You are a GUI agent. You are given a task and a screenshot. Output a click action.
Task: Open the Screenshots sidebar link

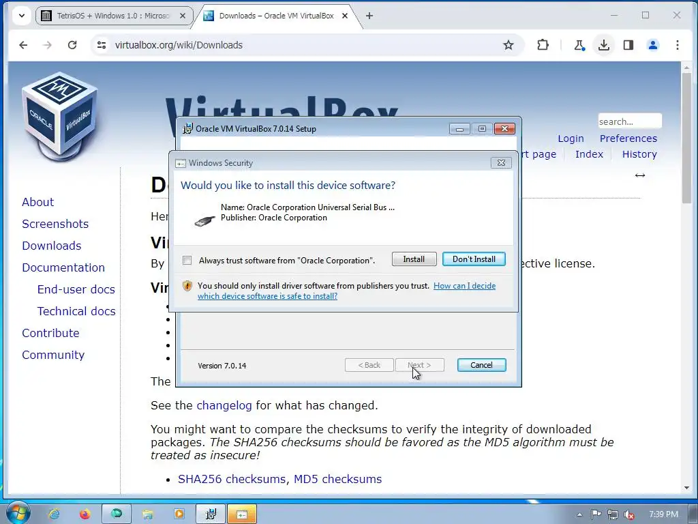(55, 224)
